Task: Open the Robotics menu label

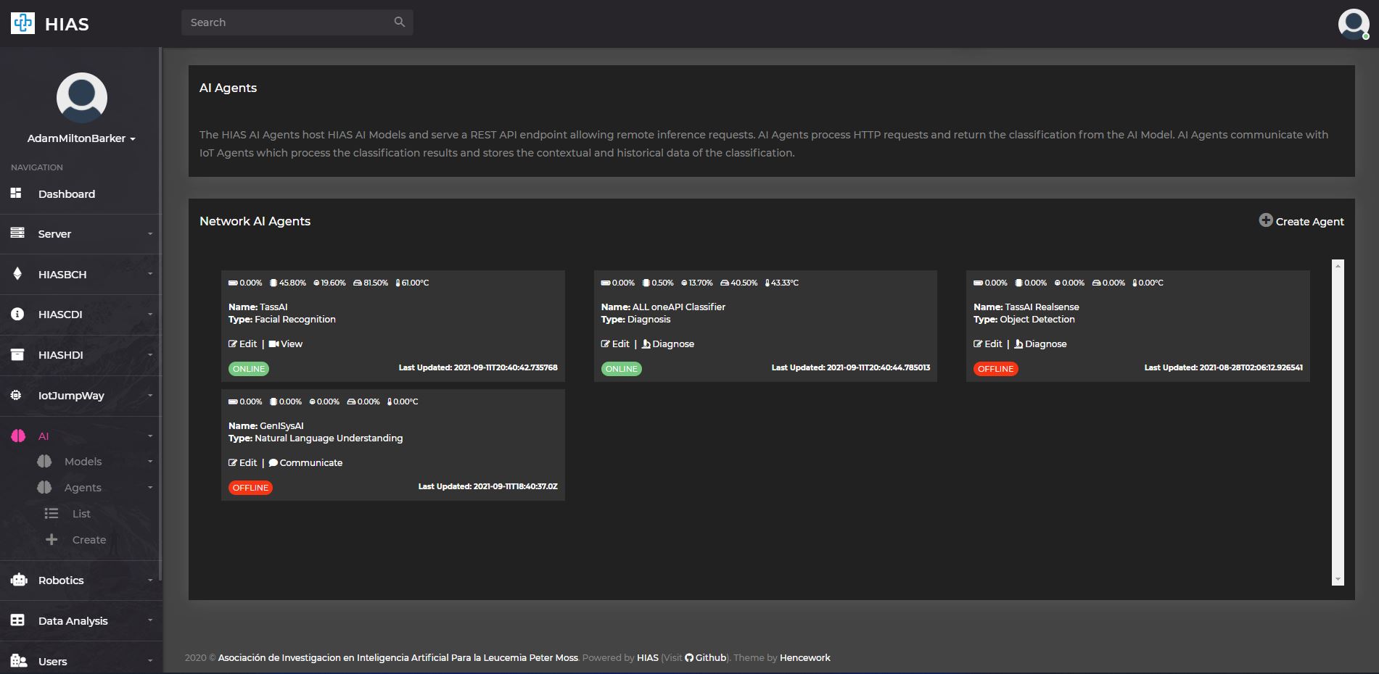Action: (61, 581)
